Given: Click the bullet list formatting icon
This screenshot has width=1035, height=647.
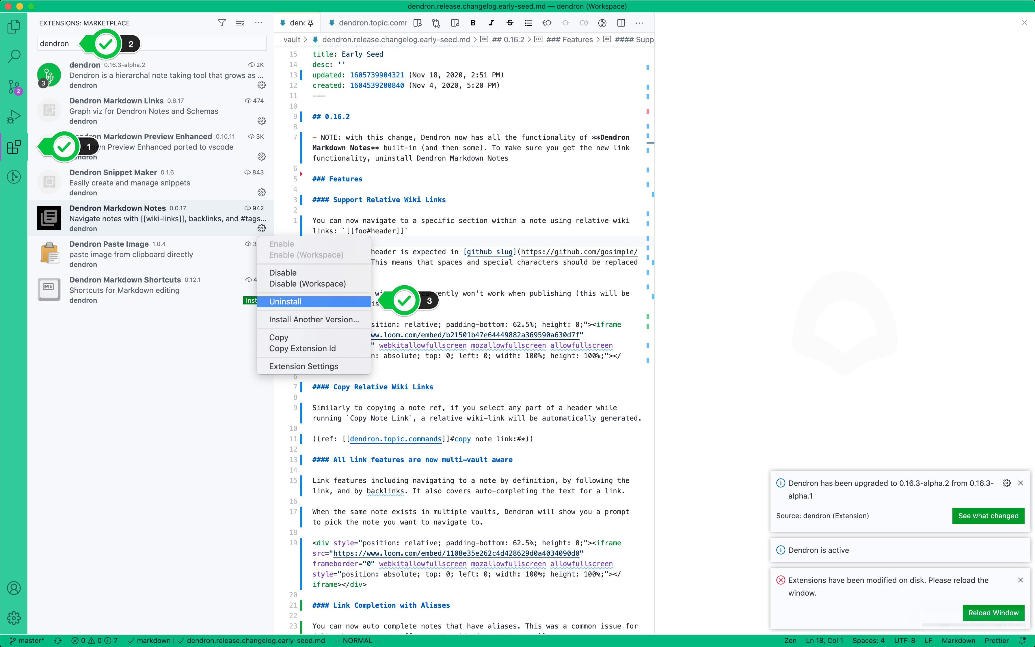Looking at the screenshot, I should (528, 23).
